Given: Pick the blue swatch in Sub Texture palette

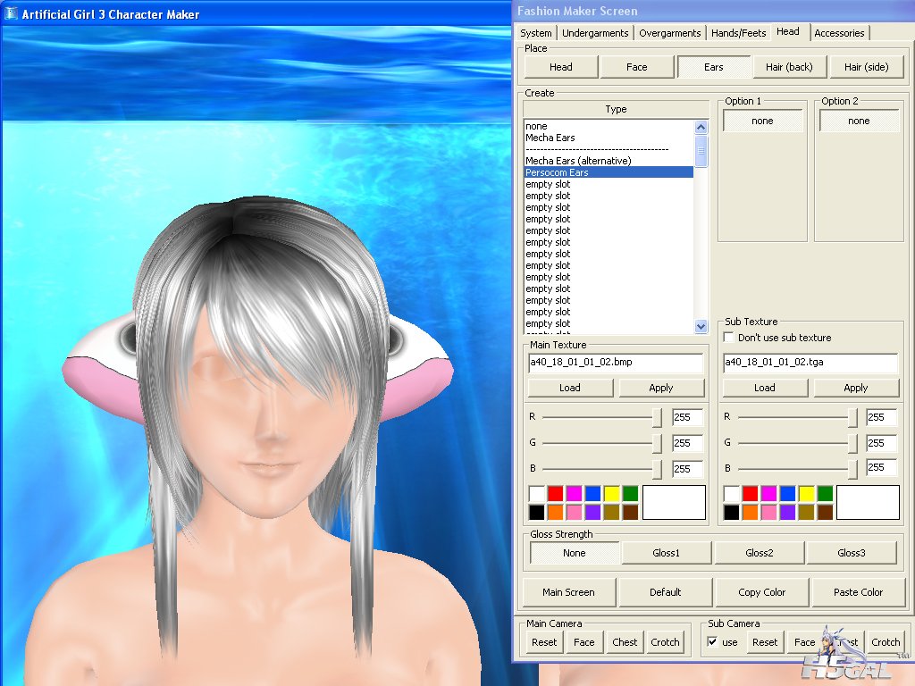Looking at the screenshot, I should (787, 494).
